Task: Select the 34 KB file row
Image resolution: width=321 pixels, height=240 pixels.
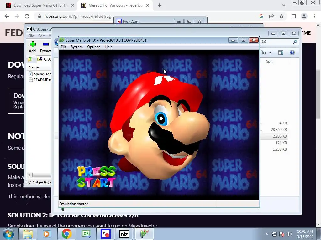Action: [x=274, y=123]
